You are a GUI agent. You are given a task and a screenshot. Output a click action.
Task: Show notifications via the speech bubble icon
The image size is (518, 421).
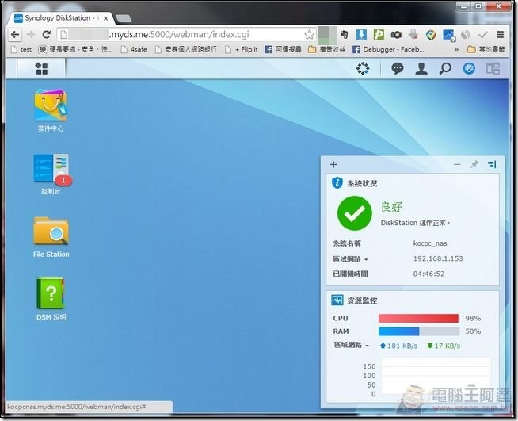click(x=398, y=69)
